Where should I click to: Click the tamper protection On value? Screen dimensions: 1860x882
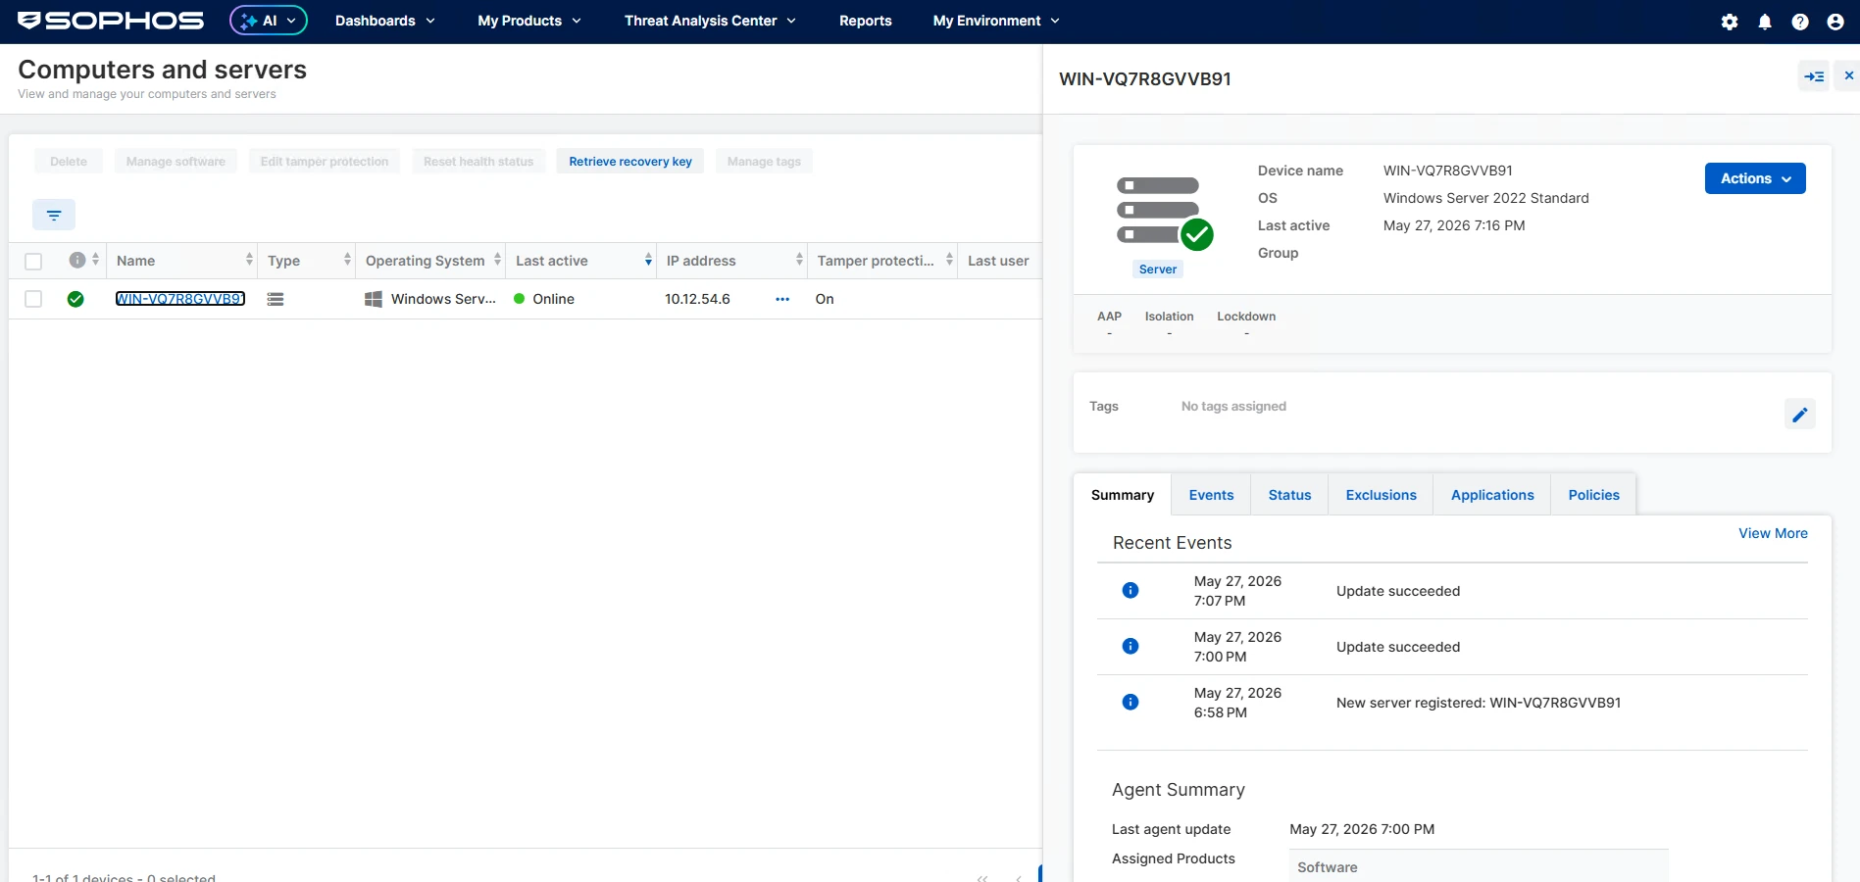825,299
